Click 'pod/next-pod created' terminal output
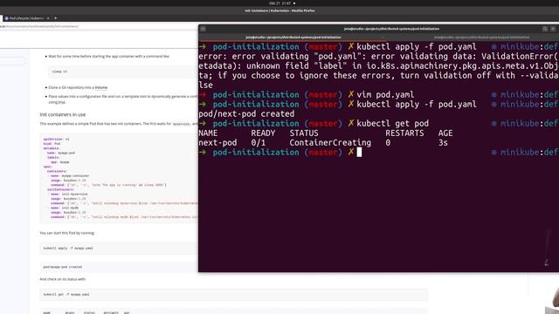 (246, 114)
